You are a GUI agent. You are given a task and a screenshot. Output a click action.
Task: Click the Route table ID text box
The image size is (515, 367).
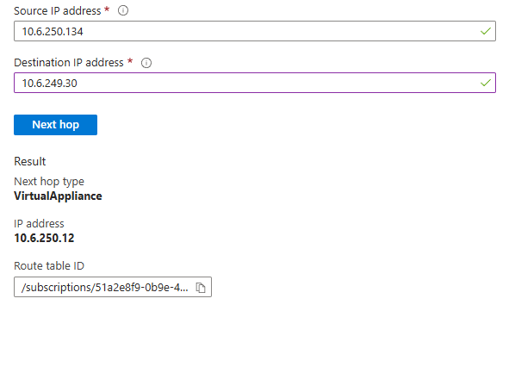coord(113,287)
